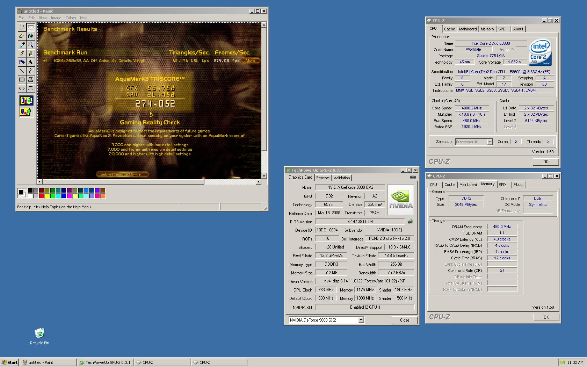
Task: Choose the straight Line tool
Action: point(22,71)
